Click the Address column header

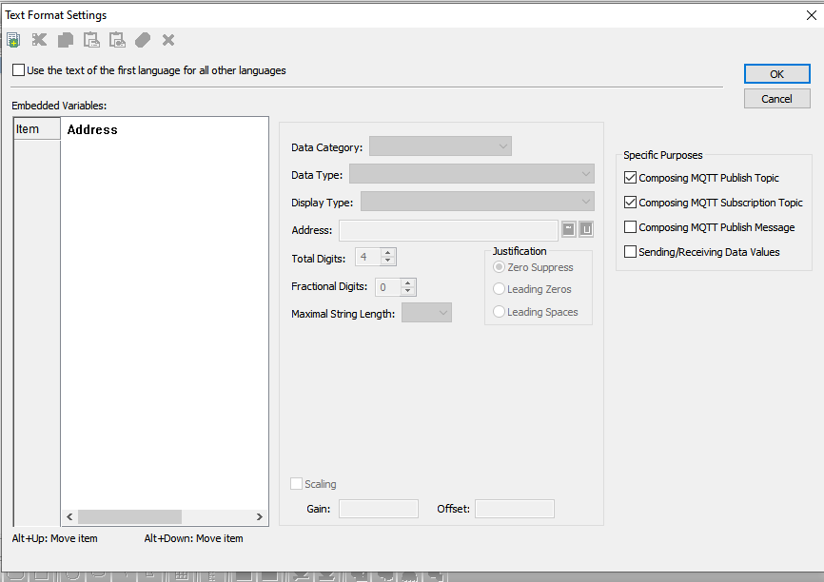(92, 129)
